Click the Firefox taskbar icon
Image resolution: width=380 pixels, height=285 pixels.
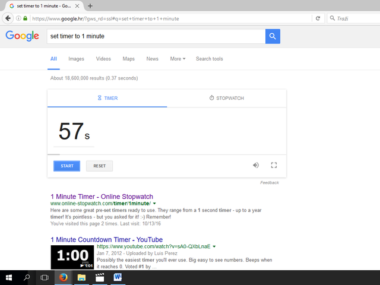[64, 277]
